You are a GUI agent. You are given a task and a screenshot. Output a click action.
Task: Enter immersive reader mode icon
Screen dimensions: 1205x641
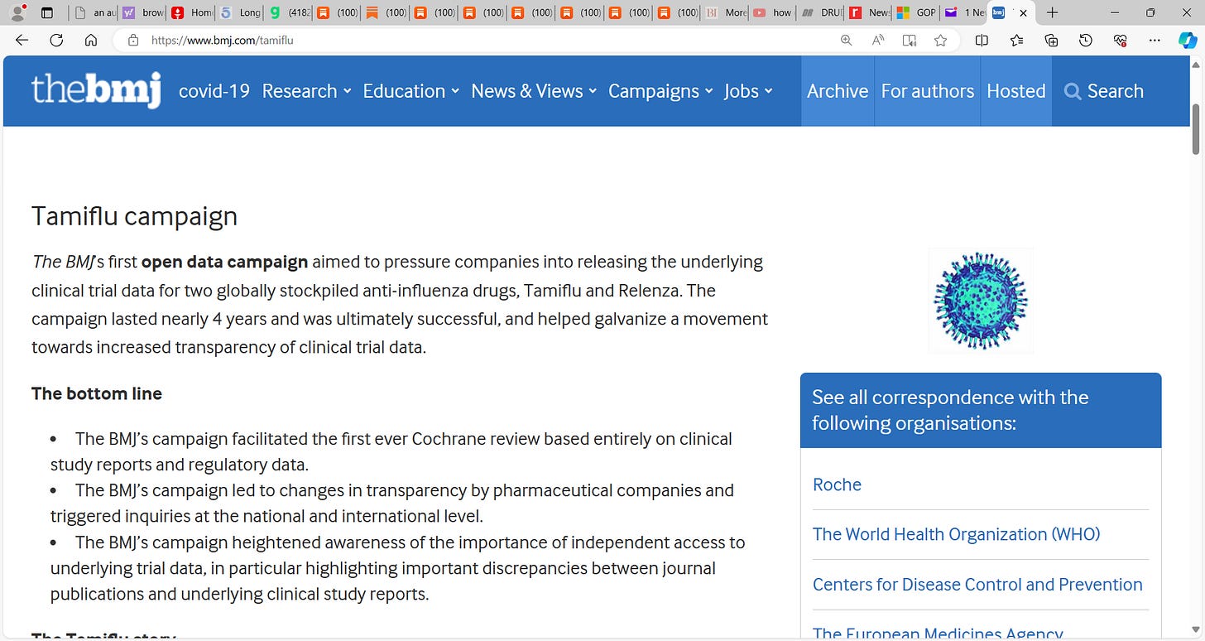pos(910,40)
